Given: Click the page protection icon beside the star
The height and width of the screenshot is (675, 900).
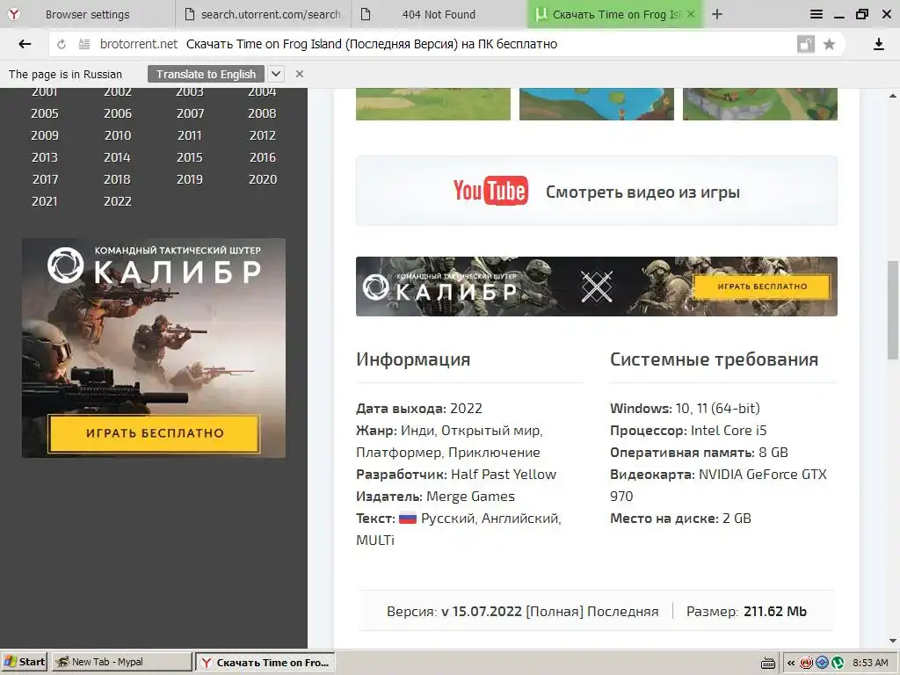Looking at the screenshot, I should 806,44.
